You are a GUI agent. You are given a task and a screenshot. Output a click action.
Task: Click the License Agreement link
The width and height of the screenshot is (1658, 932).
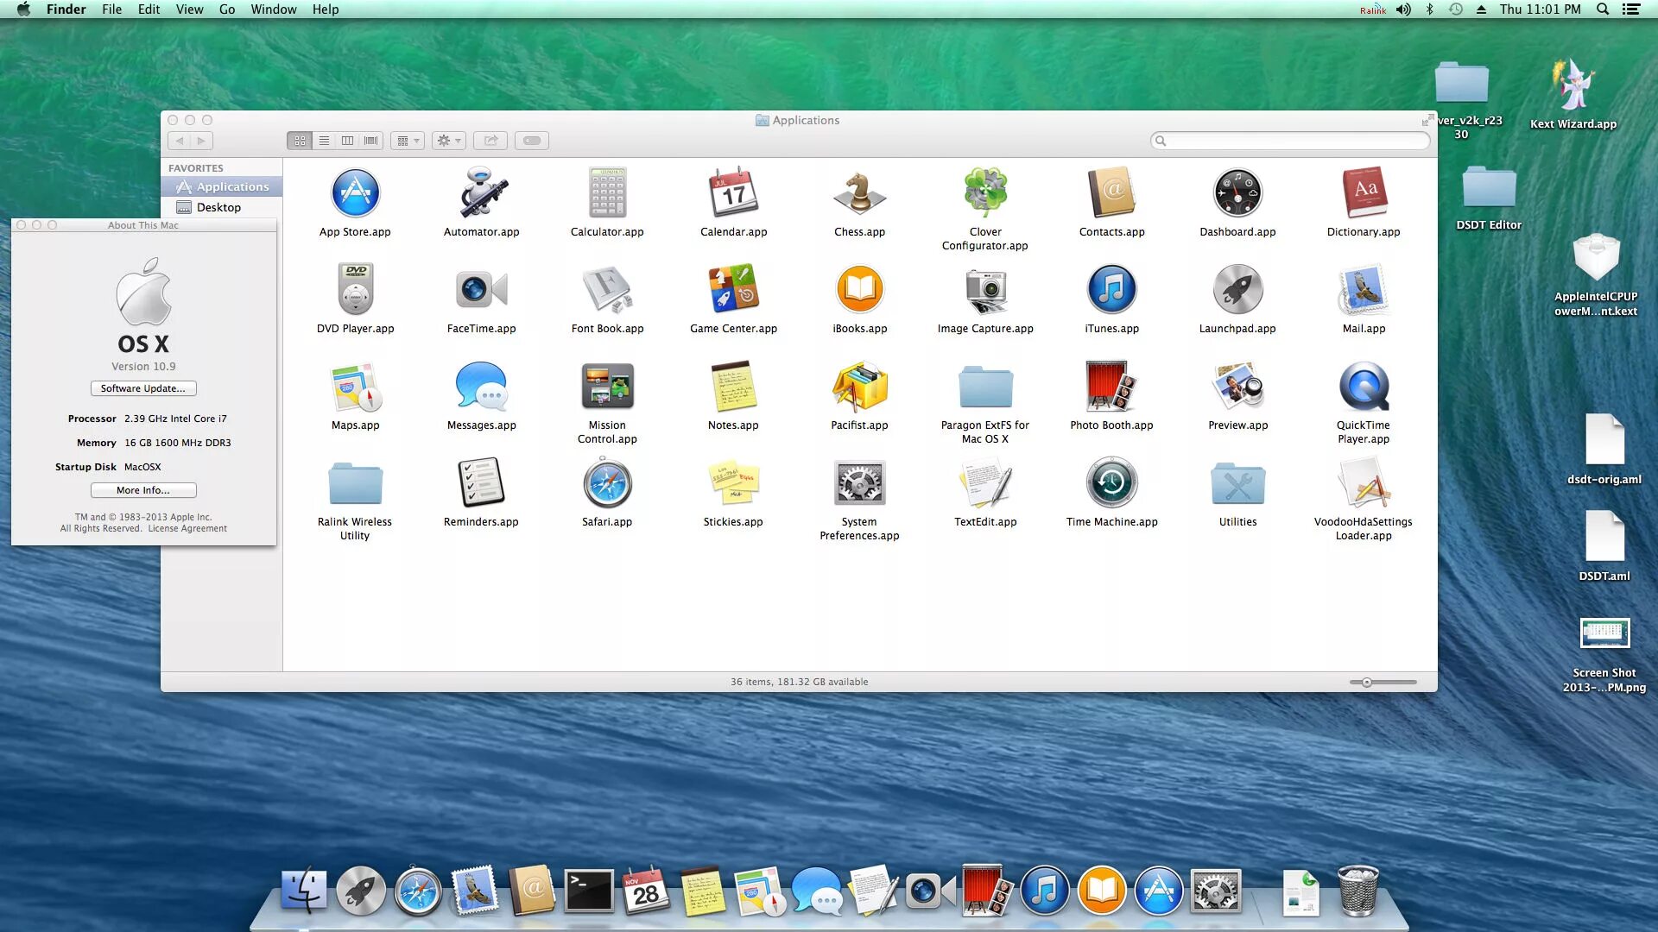(x=187, y=528)
